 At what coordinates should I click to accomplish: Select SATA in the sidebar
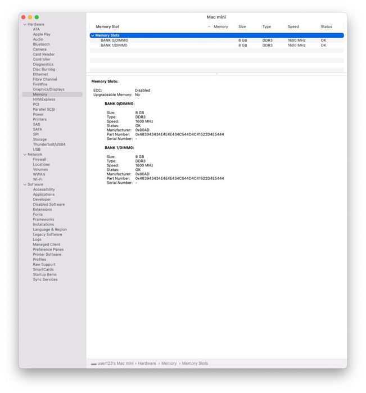click(x=37, y=129)
